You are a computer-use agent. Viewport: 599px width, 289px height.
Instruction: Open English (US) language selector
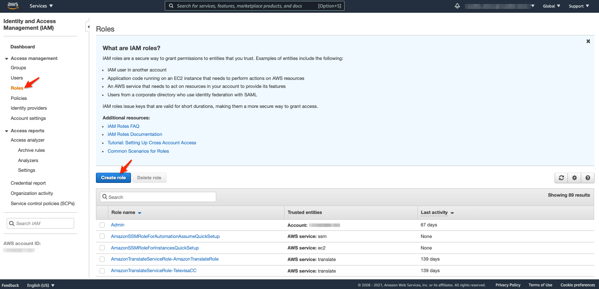click(41, 285)
